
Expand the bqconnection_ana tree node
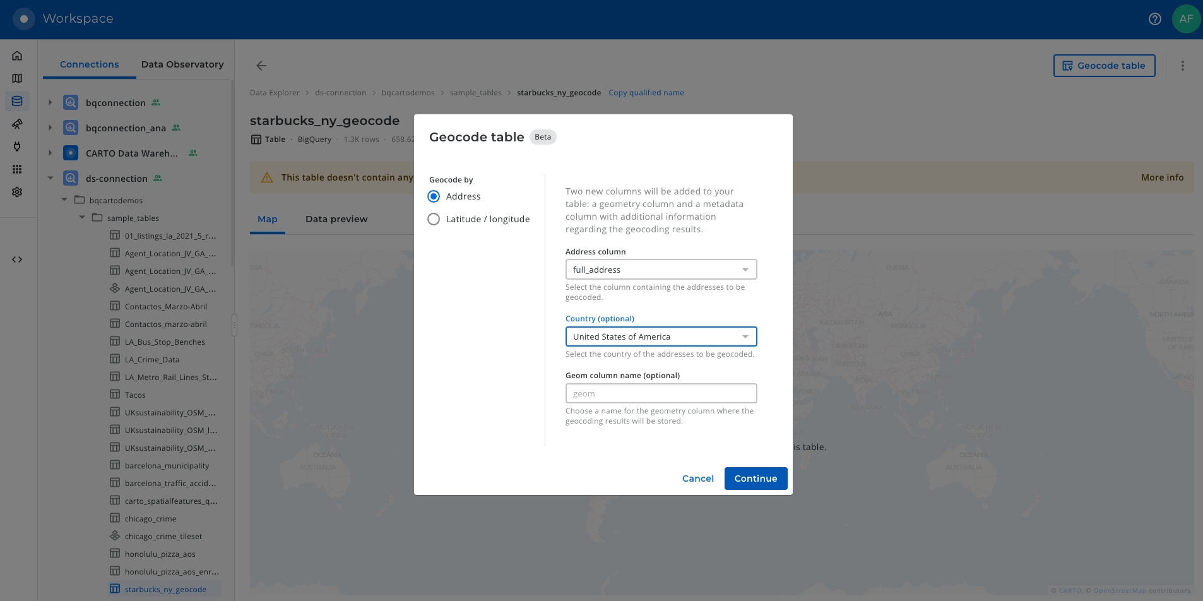[x=50, y=128]
